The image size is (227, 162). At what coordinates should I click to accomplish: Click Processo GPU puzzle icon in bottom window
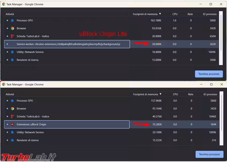click(x=12, y=101)
